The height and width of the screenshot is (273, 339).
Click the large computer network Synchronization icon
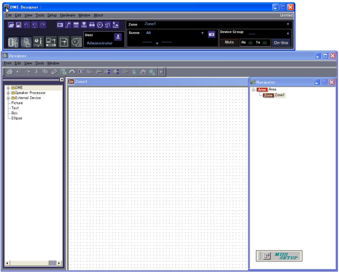[x=51, y=42]
